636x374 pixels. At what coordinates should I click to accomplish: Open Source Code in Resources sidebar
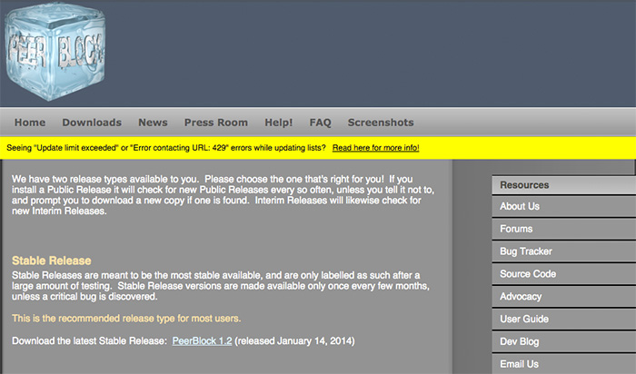click(x=564, y=274)
